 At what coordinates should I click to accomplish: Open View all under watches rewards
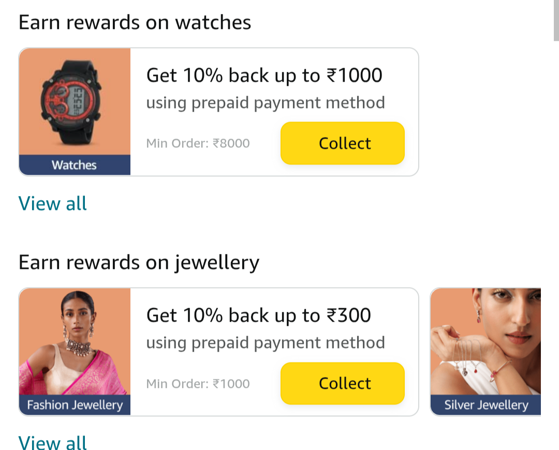click(x=53, y=203)
